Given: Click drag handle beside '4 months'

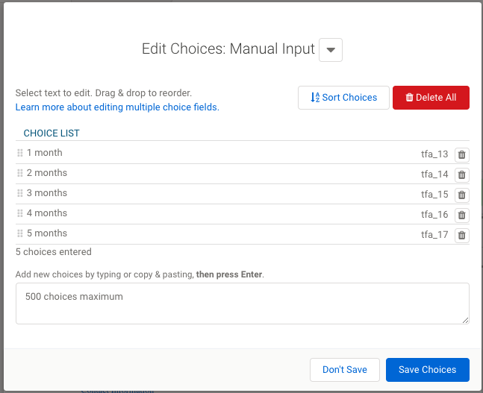Looking at the screenshot, I should (20, 213).
